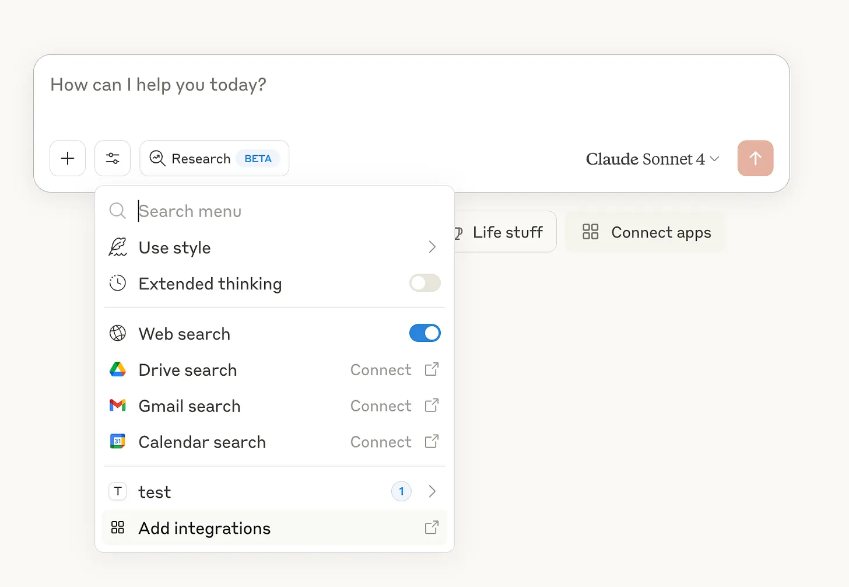Click the Calendar search label text
Image resolution: width=849 pixels, height=587 pixels.
pos(202,442)
